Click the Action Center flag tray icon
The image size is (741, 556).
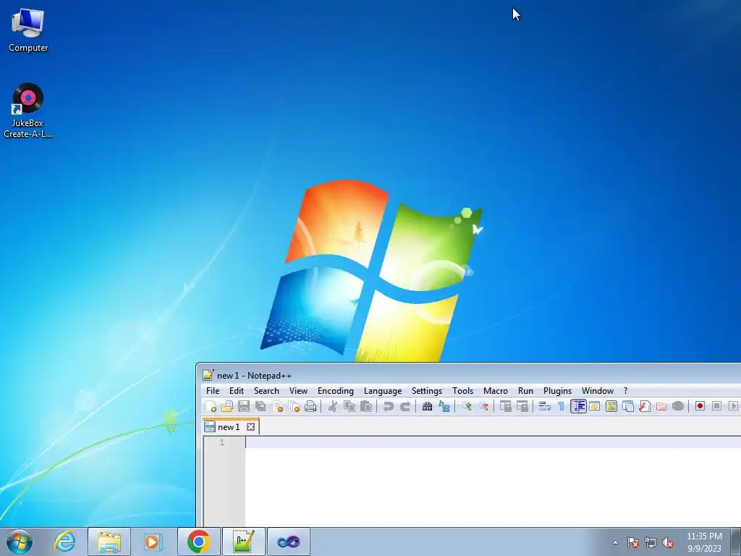point(632,542)
